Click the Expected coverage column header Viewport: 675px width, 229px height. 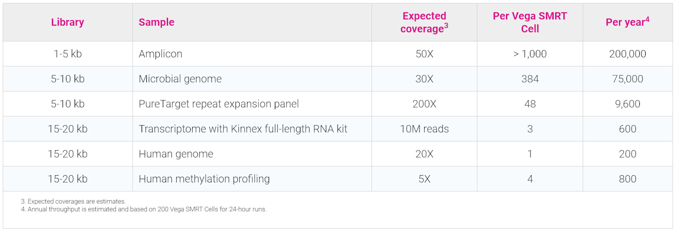click(425, 23)
